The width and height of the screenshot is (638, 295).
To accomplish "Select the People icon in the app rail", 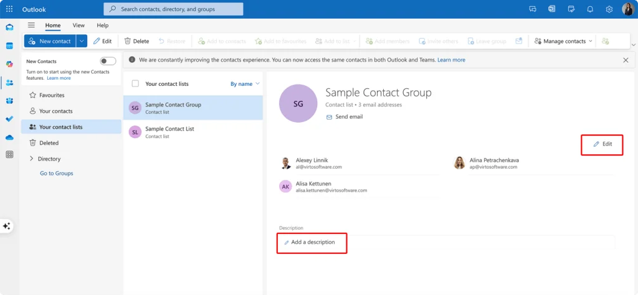I will click(x=9, y=83).
